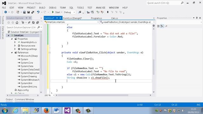Open the Toolbox side tab
The width and height of the screenshot is (203, 114).
coord(3,20)
